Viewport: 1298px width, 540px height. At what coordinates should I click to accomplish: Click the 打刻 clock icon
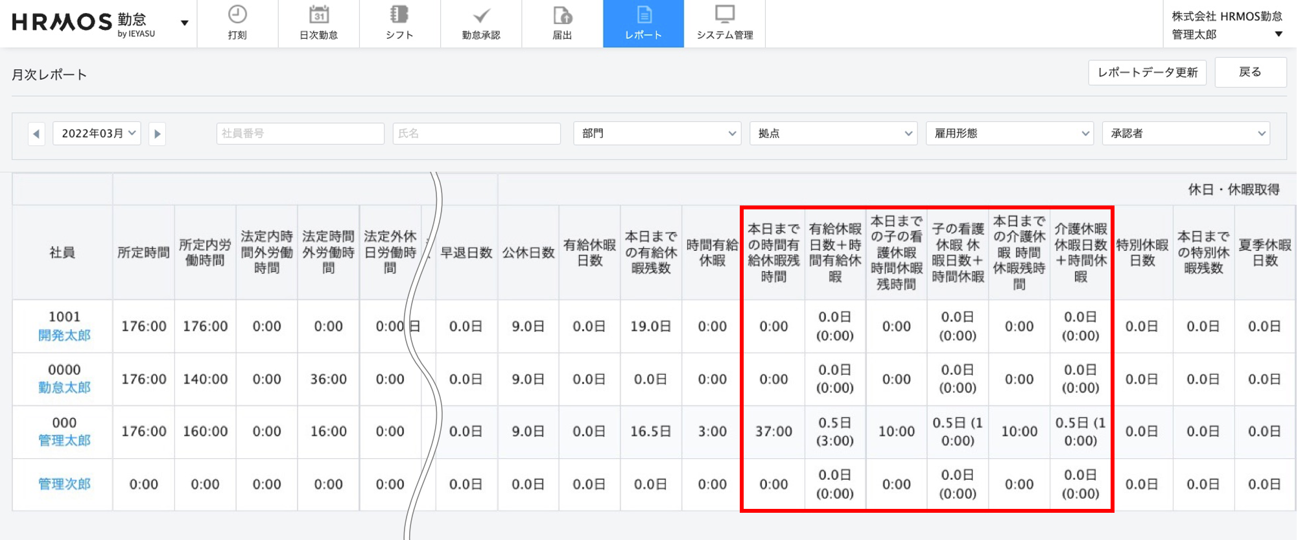(x=237, y=15)
